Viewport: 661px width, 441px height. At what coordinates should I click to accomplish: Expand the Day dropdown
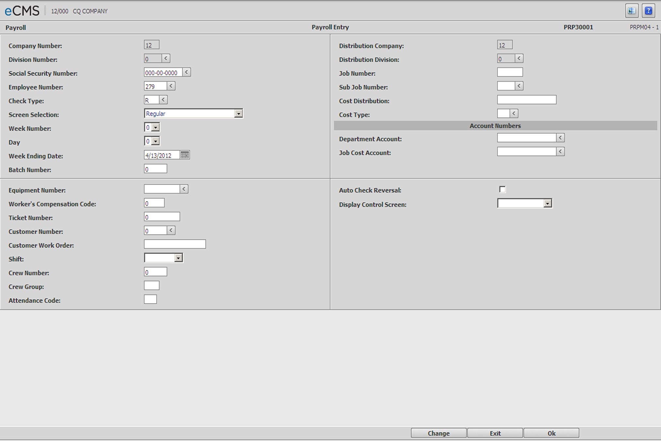click(156, 141)
